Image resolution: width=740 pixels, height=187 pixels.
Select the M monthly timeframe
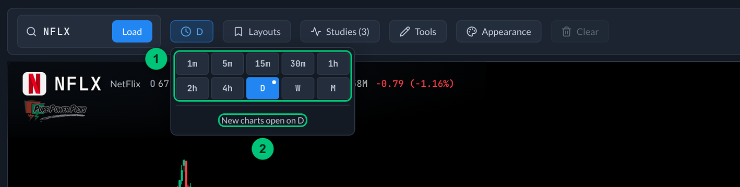(x=333, y=88)
